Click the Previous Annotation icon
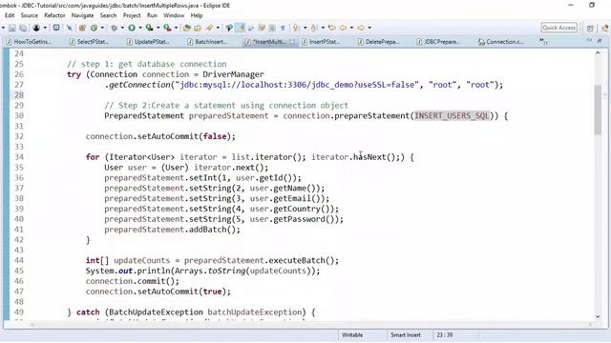 tap(313, 28)
